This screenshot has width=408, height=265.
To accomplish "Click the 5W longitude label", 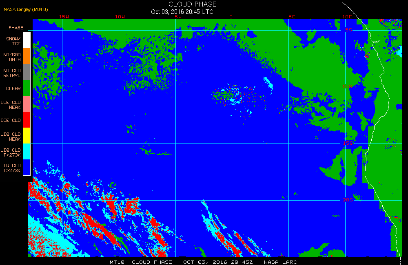I will click(178, 17).
